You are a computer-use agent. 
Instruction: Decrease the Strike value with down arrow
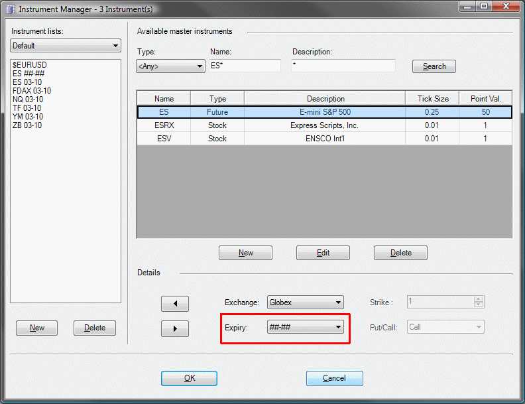click(x=479, y=304)
